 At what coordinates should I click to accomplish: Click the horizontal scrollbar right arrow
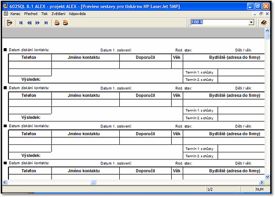click(x=262, y=182)
